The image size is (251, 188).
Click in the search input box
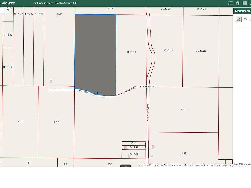tap(3, 11)
